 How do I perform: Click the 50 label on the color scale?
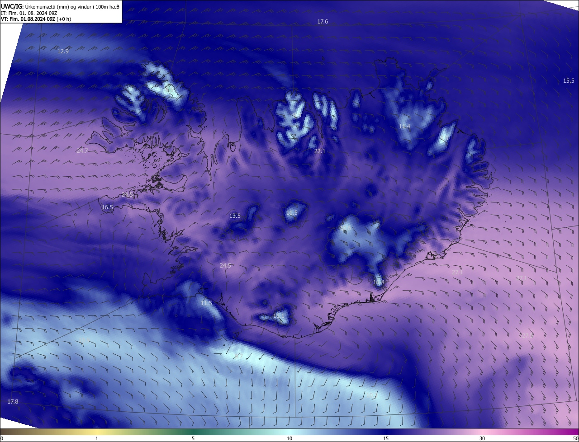(x=575, y=438)
